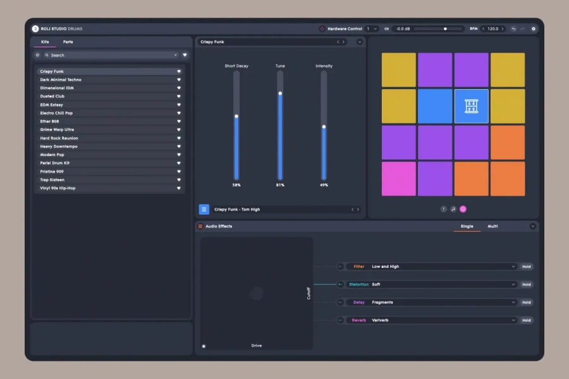Click the master volume slider handle

pyautogui.click(x=445, y=28)
